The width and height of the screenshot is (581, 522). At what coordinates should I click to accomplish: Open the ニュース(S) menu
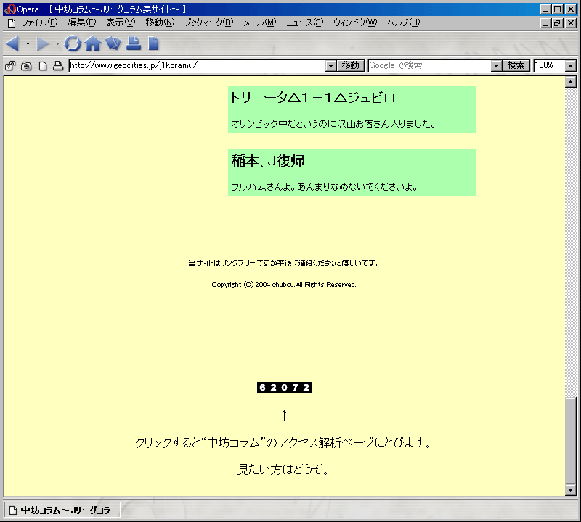[304, 22]
